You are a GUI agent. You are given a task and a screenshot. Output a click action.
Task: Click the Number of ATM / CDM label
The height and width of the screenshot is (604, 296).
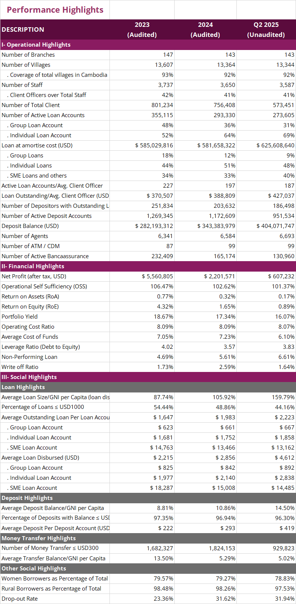[x=31, y=246]
